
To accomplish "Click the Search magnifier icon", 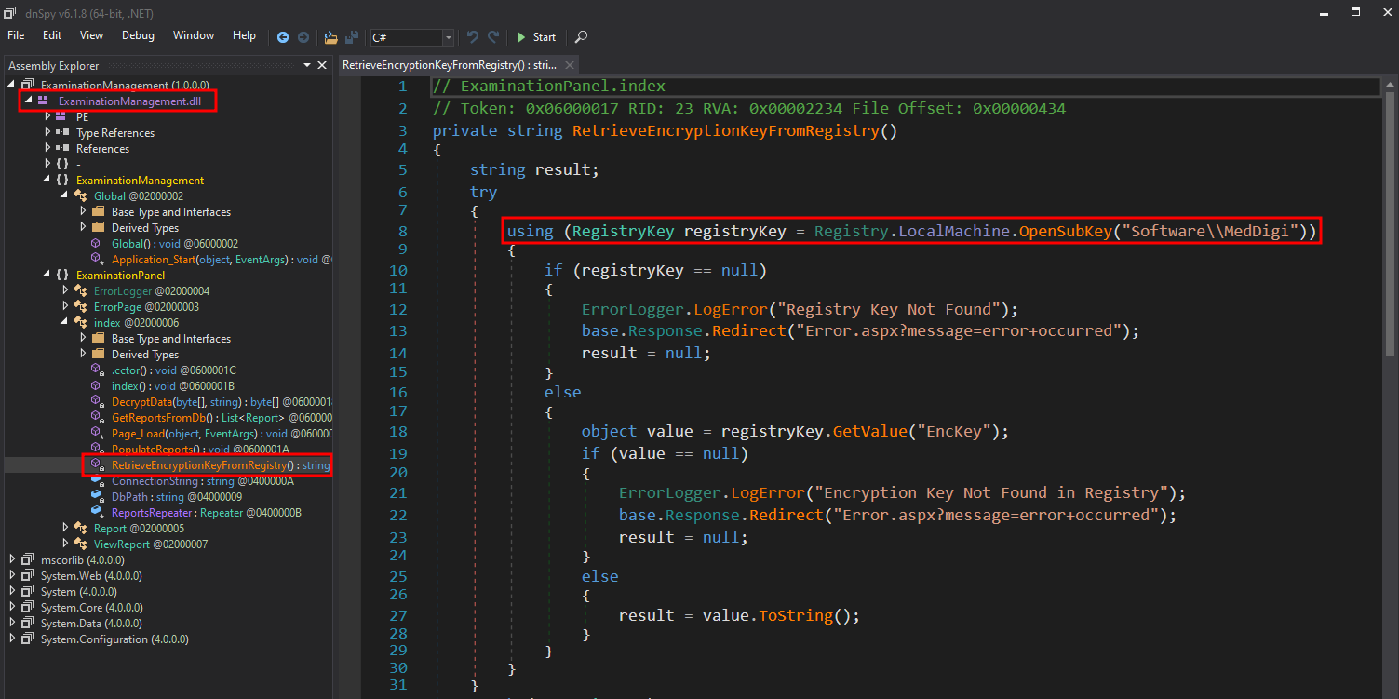I will 581,37.
